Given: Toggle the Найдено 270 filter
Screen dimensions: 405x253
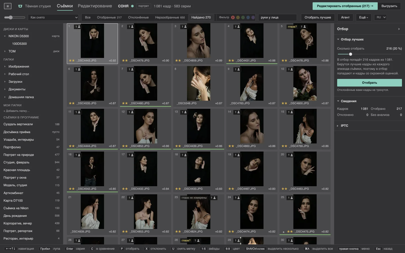Looking at the screenshot, I should coord(201,17).
